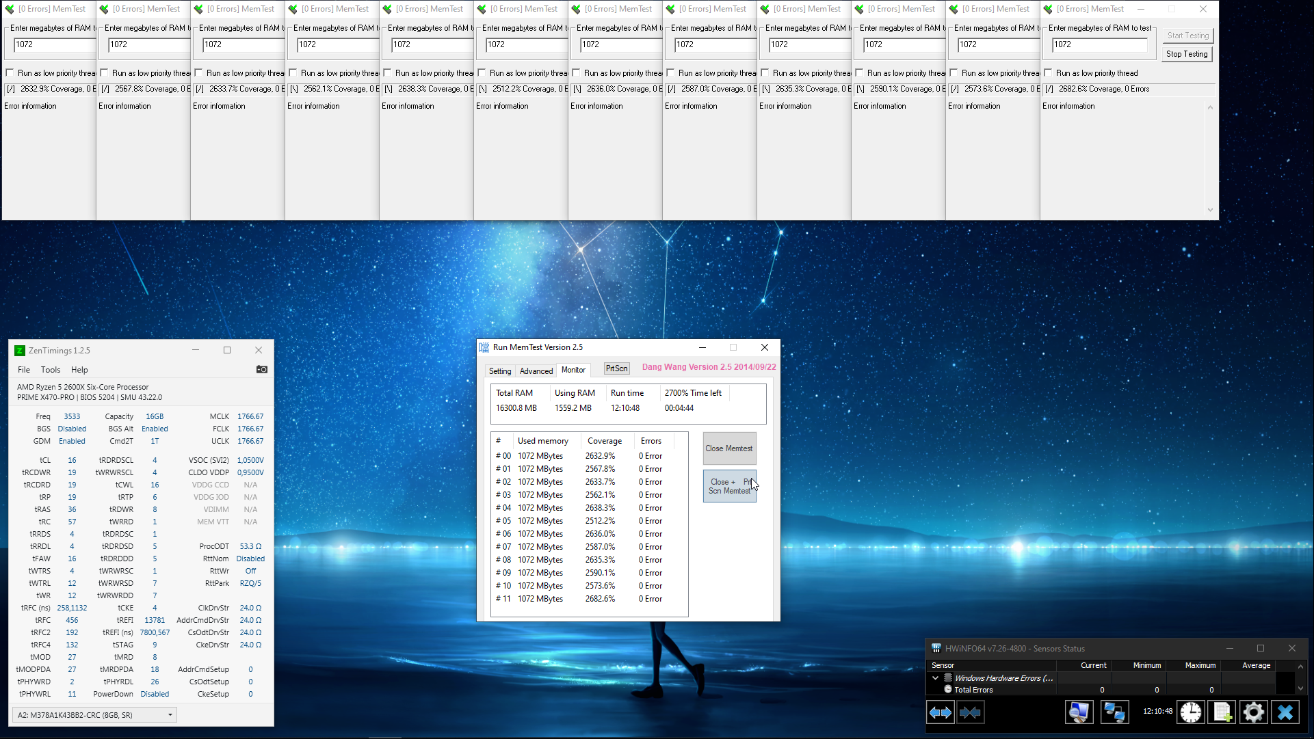1314x739 pixels.
Task: Collapse Windows Hardware Errors sensor group
Action: tap(936, 678)
